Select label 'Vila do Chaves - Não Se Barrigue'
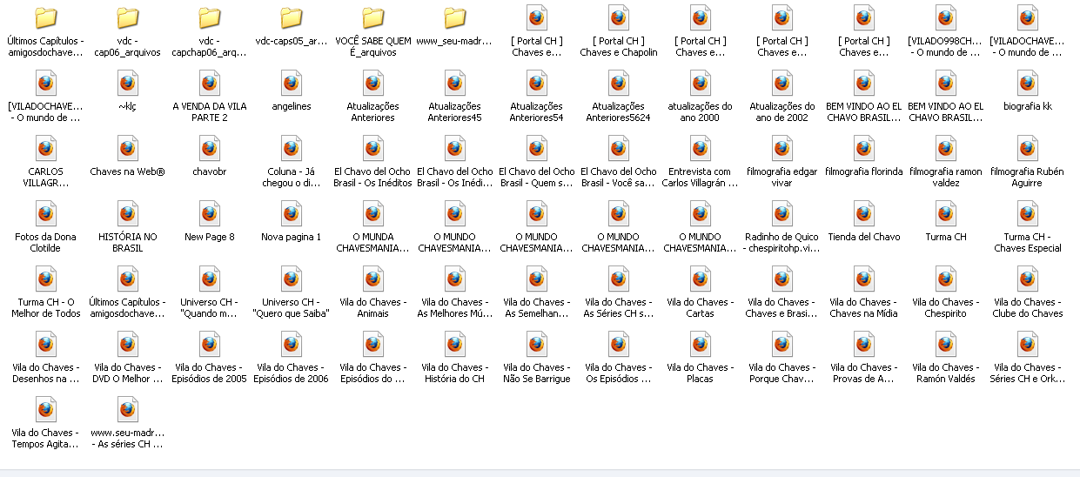1080x477 pixels. pyautogui.click(x=536, y=373)
